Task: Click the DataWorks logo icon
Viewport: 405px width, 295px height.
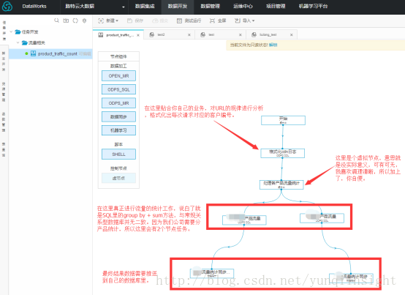Action: point(7,6)
